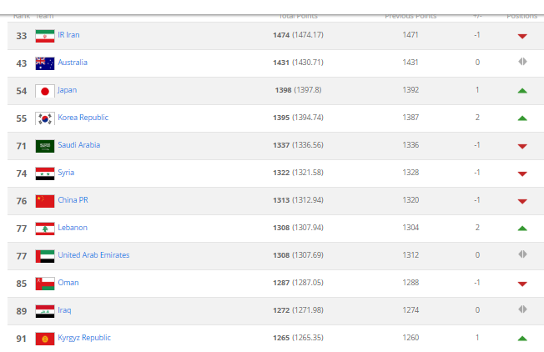This screenshot has width=544, height=352.
Task: Open the Korea Republic team link
Action: 83,118
